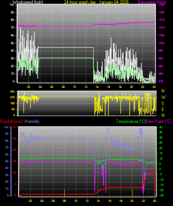Select '1010' on the barometer hpa axis
Viewport: 173px width, 206px height.
click(x=162, y=28)
